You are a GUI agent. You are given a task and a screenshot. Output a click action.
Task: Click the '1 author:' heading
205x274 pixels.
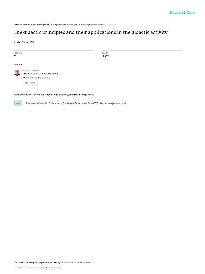coord(18,65)
